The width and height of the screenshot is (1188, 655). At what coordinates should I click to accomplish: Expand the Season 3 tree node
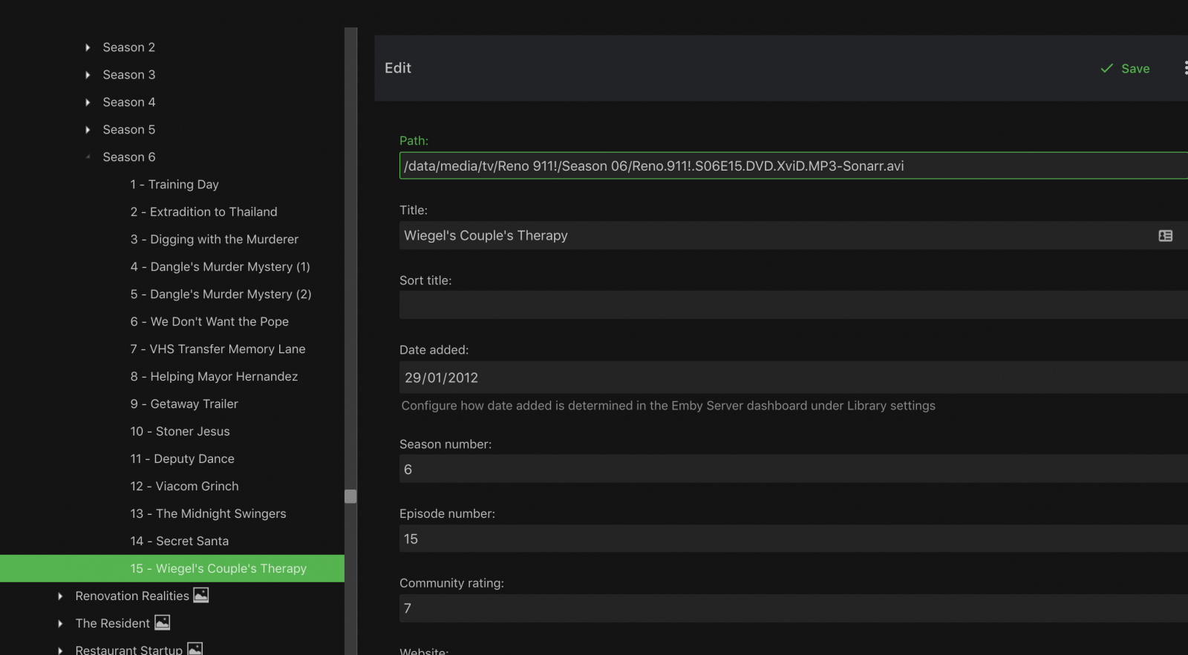tap(88, 75)
